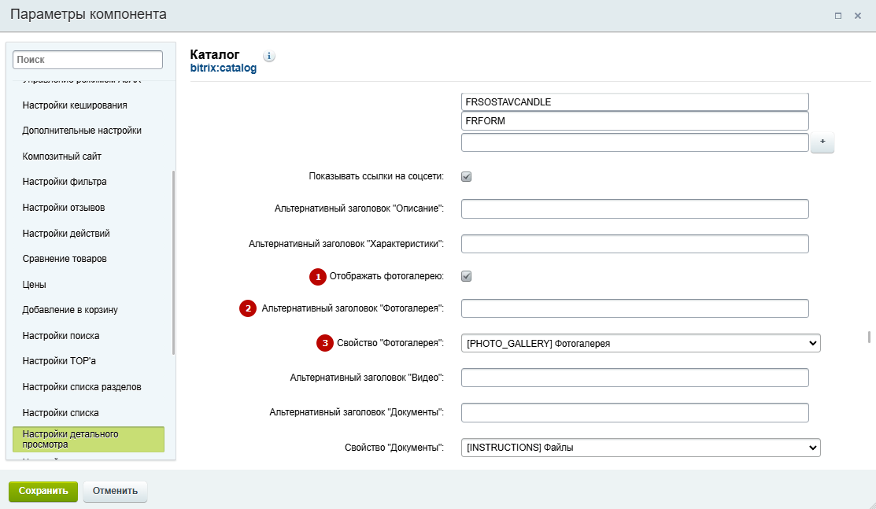Viewport: 876px width, 509px height.
Task: Toggle the Показывать ссылки на соцсети checkbox
Action: coord(467,176)
